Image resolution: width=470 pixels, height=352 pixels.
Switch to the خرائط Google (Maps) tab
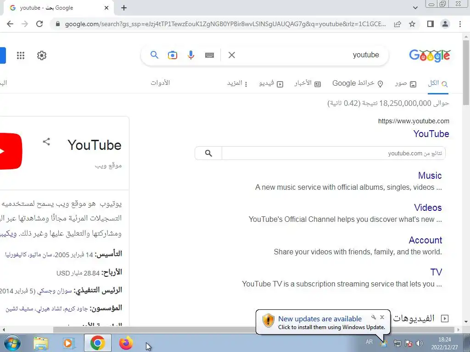coord(358,83)
